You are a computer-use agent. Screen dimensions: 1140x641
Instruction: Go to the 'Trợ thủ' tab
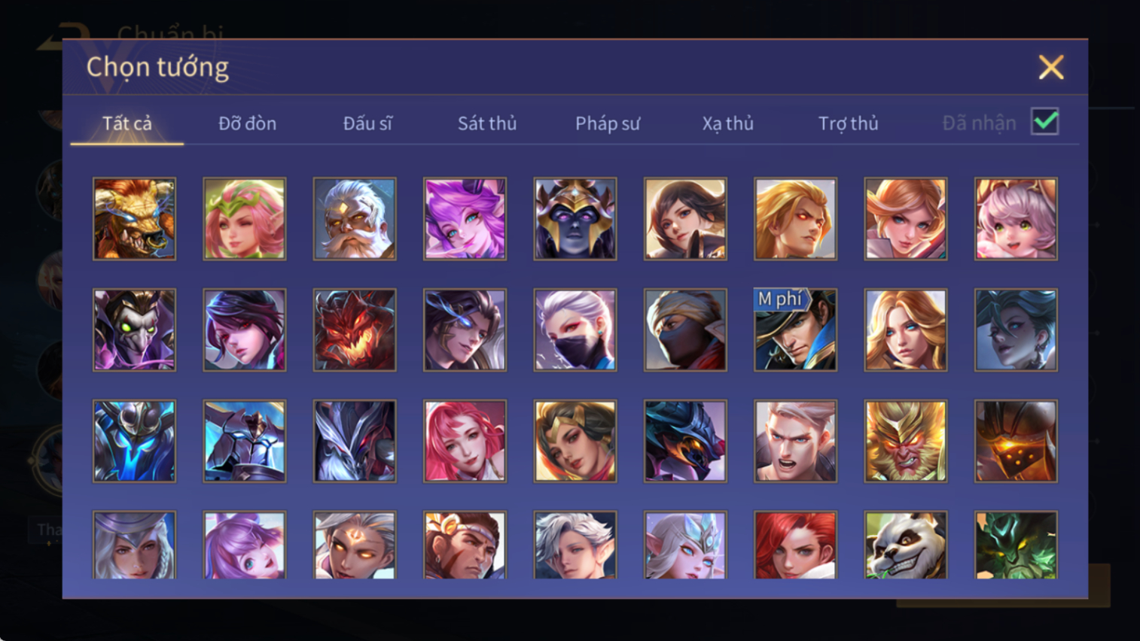pos(849,123)
